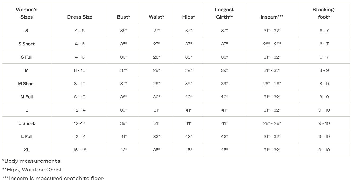Viewport: 353px width, 182px height.
Task: Click the XL inseam value cell
Action: pyautogui.click(x=272, y=150)
